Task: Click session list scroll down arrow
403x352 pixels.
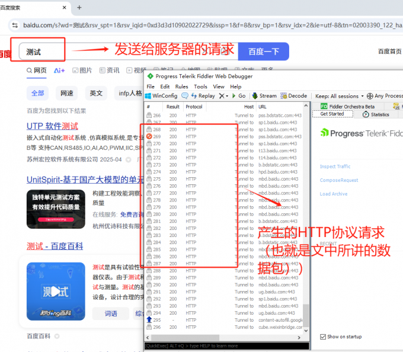Action: point(306,331)
